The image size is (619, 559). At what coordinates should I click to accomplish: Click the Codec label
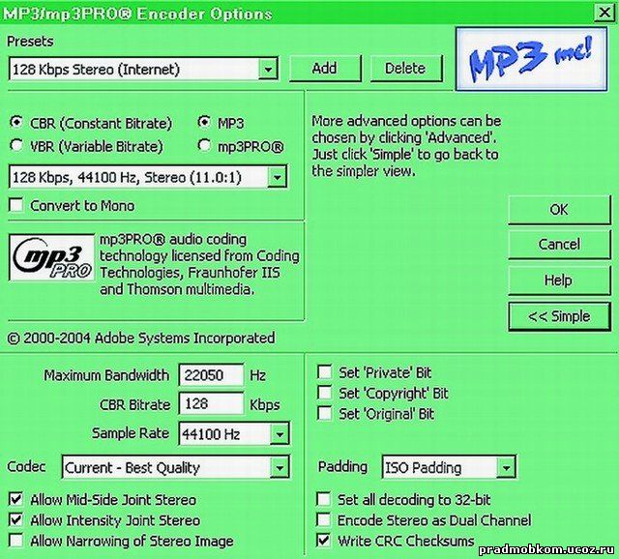click(26, 466)
